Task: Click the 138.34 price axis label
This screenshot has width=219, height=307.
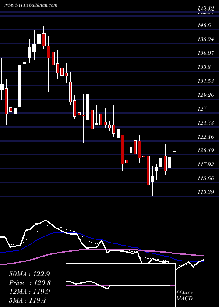Action: 207,39
